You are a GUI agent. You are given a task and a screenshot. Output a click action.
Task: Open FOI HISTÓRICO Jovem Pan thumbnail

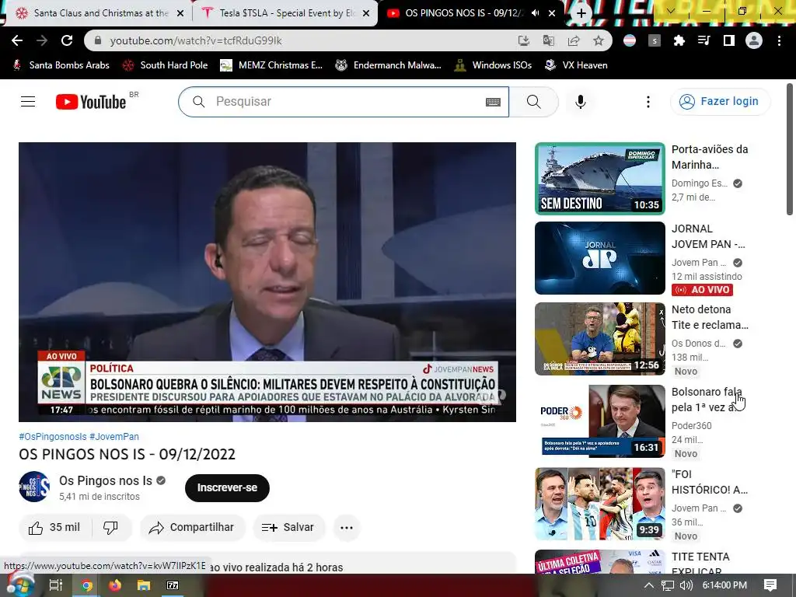click(599, 504)
